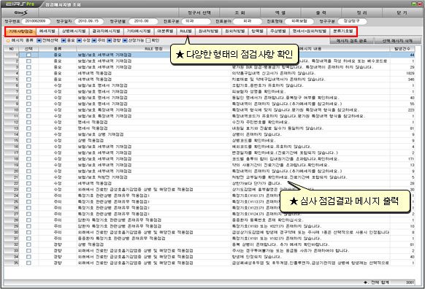This screenshot has height=289, width=425.
Task: Tick the selection checkbox in row 4
Action: click(x=28, y=74)
